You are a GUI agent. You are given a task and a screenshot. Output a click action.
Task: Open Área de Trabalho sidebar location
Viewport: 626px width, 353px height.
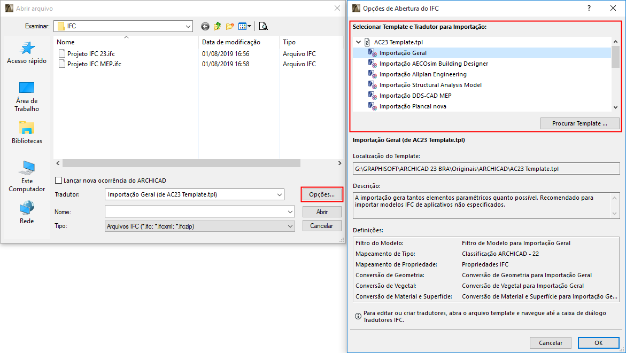(27, 97)
